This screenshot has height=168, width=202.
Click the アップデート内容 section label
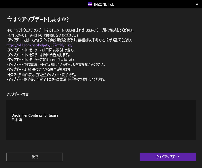click(x=18, y=94)
